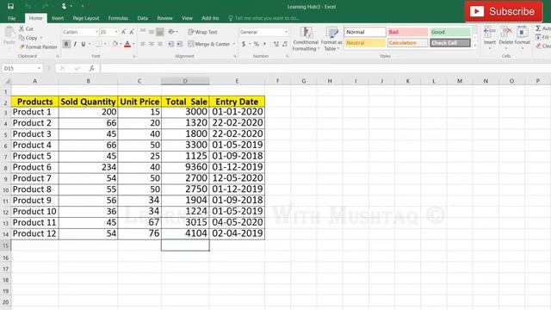Toggle bottom vertical alignment

[x=160, y=32]
